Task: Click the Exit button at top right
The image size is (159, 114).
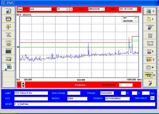Action: click(150, 11)
